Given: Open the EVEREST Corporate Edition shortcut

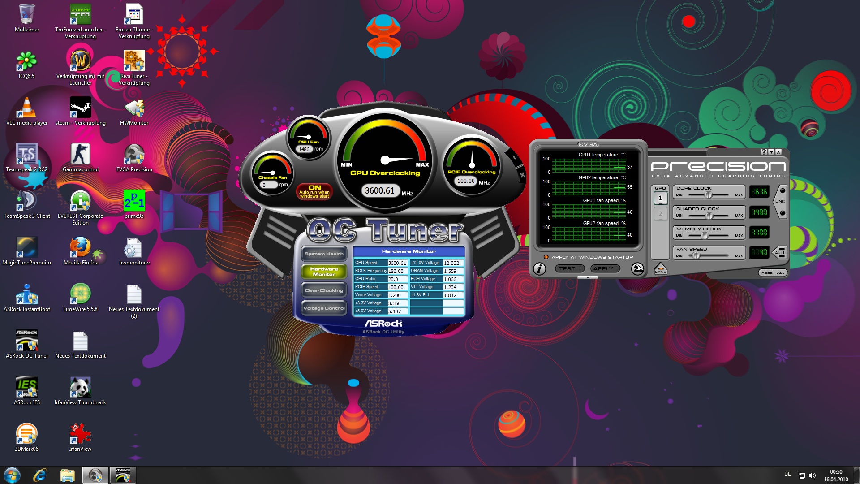Looking at the screenshot, I should [x=80, y=200].
